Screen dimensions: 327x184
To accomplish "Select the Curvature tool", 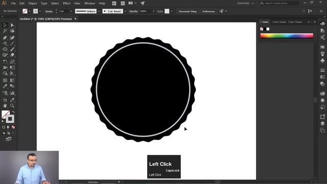I will (x=12, y=38).
